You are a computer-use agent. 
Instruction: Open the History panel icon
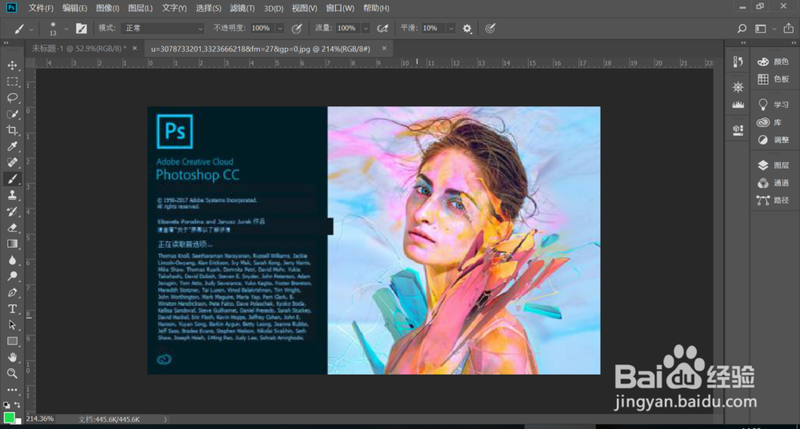click(738, 62)
